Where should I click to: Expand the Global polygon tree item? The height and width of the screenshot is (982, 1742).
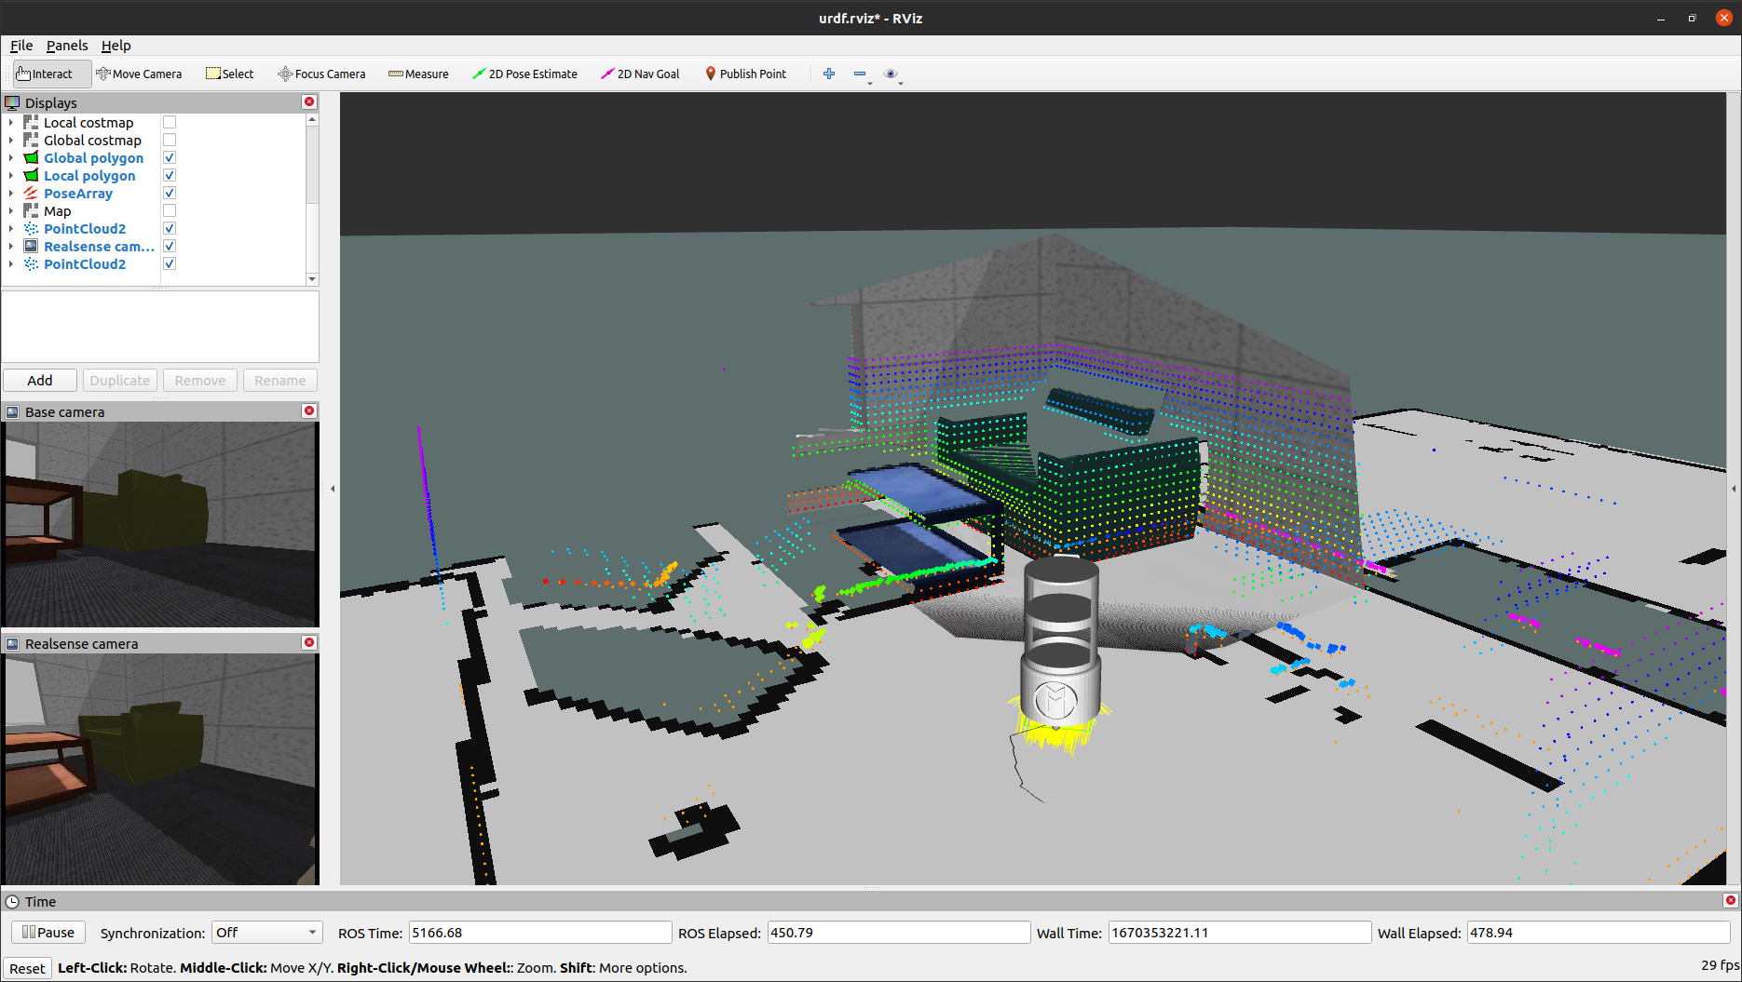pos(11,157)
